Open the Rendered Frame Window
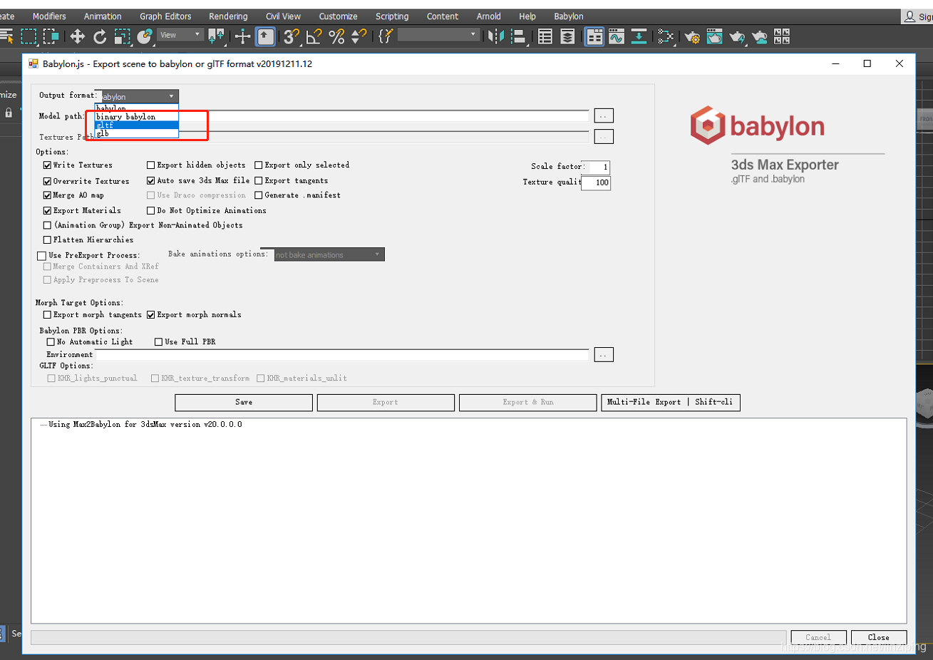This screenshot has height=660, width=933. point(714,36)
